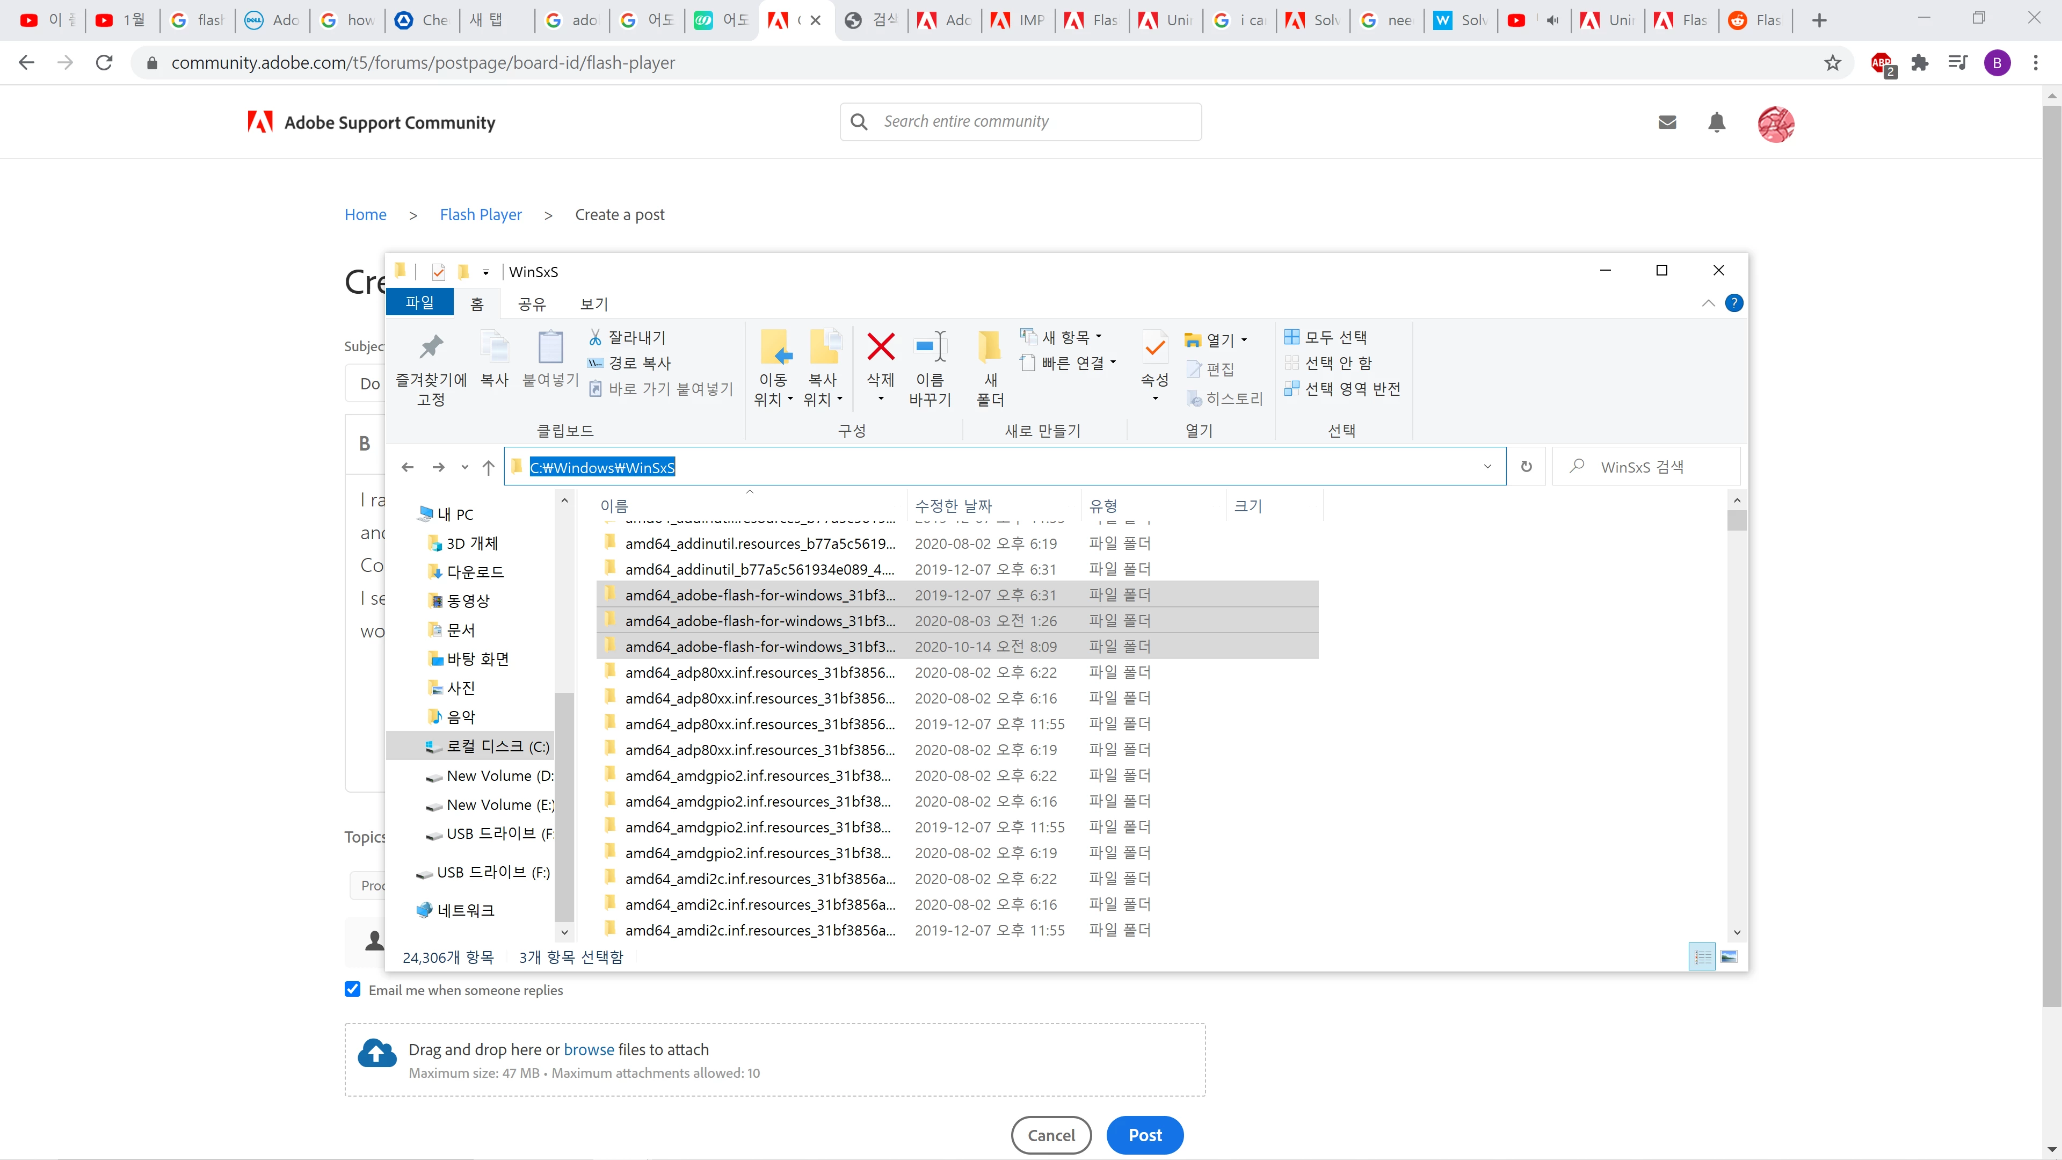Viewport: 2062px width, 1160px height.
Task: Click the Explorer up-directory arrow
Action: coord(488,468)
